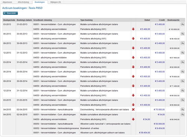Click red down arrow in 09-2014 row

point(133,86)
